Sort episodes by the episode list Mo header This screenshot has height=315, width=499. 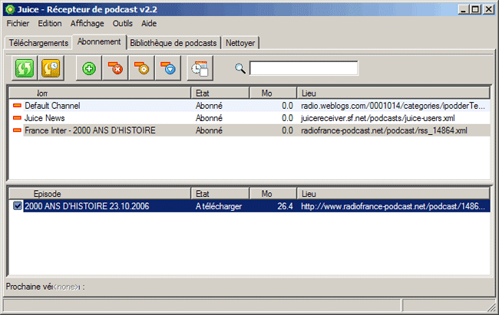273,194
